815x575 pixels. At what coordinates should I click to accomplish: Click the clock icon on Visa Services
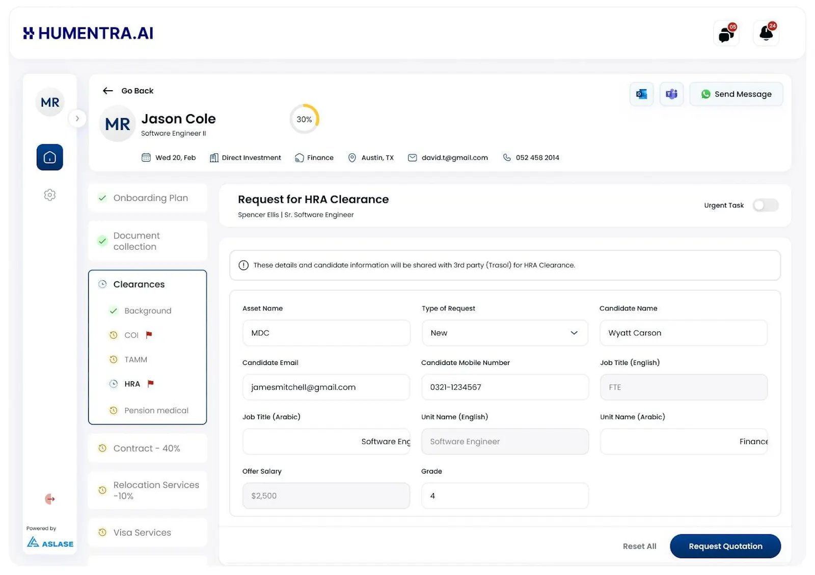click(102, 532)
